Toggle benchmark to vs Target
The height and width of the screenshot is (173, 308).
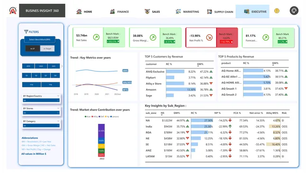[47, 49]
